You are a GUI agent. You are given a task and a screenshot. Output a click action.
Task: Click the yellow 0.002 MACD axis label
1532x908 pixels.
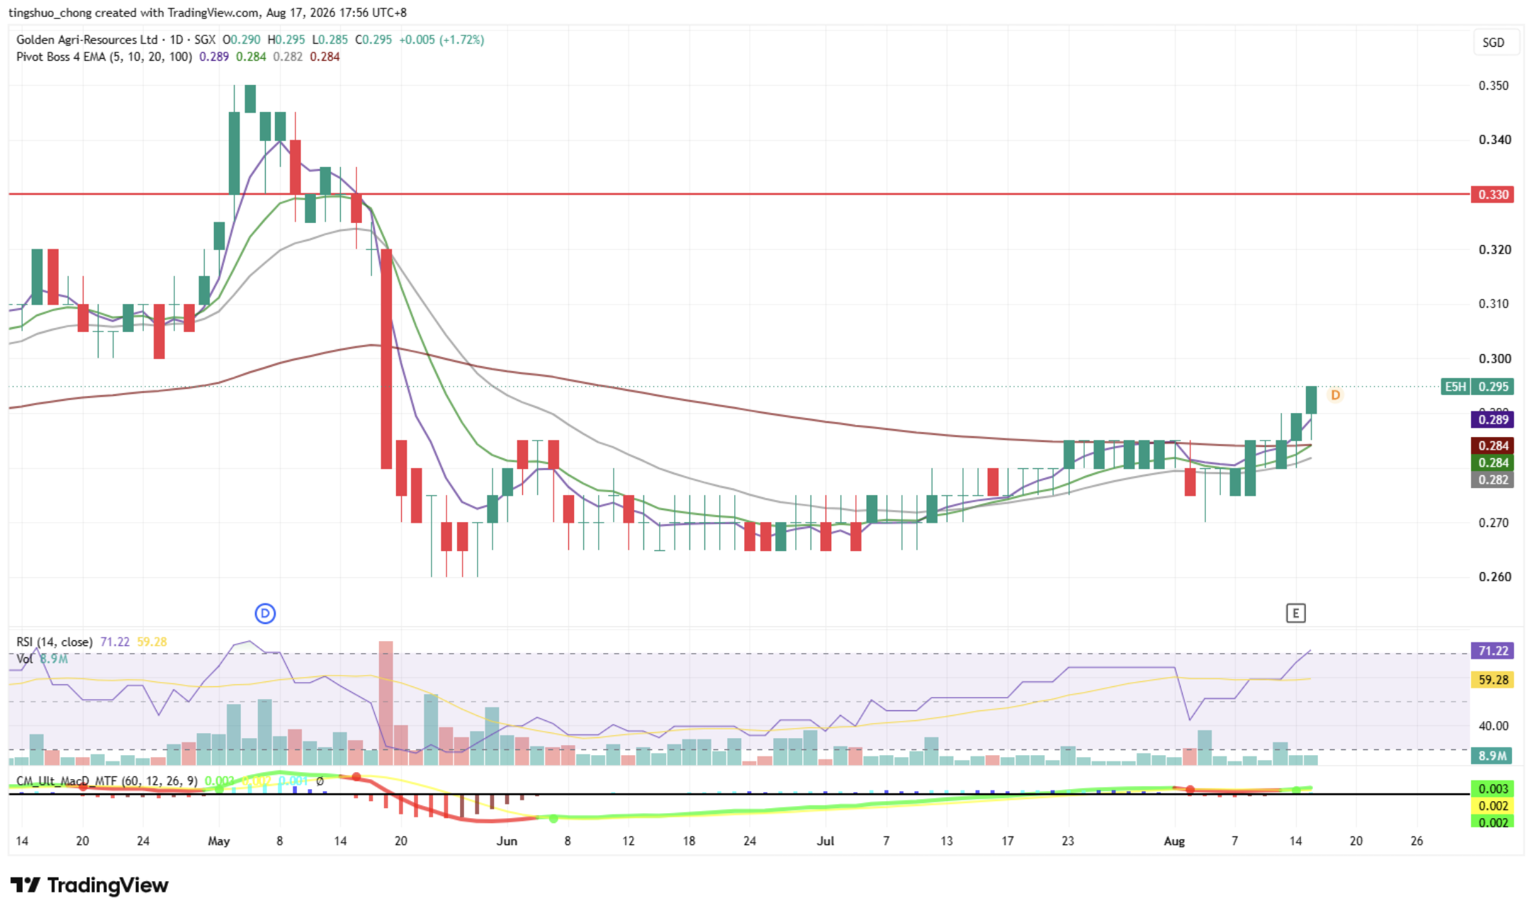[1492, 806]
